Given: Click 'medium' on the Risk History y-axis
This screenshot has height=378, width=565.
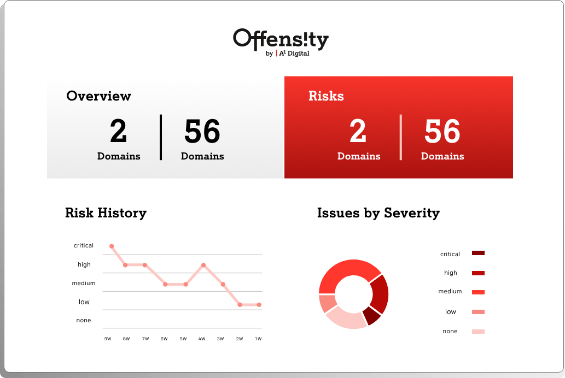Looking at the screenshot, I should point(84,283).
